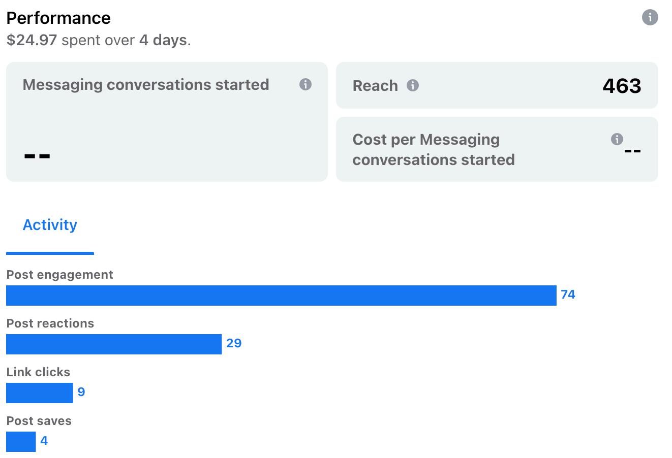Click the Performance section info icon
Screen dimensions: 672x458
point(650,17)
